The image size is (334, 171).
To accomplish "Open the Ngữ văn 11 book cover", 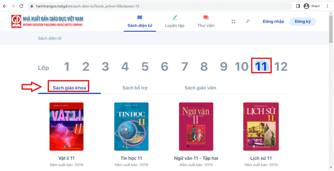I will tap(196, 126).
